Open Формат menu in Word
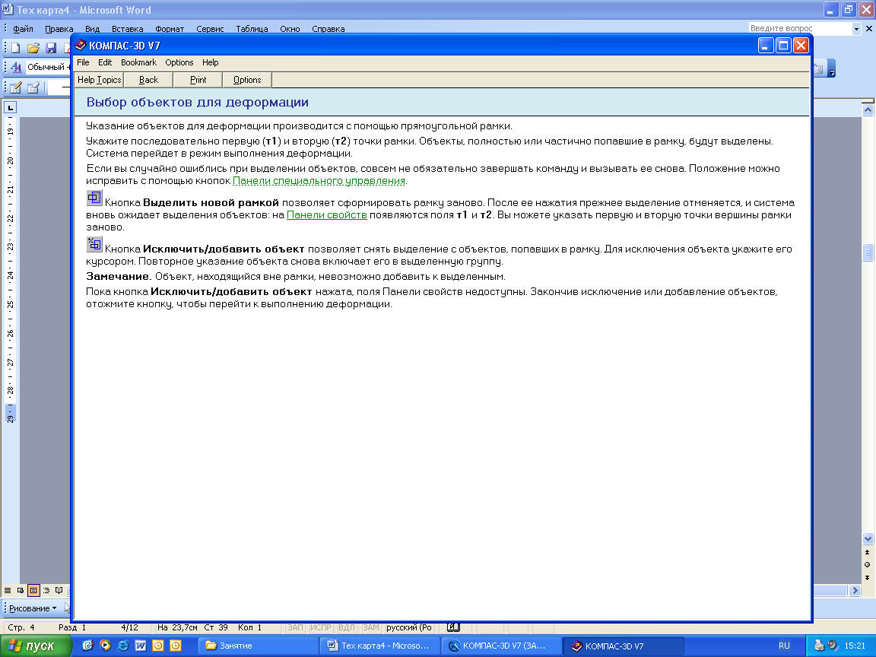Viewport: 876px width, 657px height. point(170,29)
